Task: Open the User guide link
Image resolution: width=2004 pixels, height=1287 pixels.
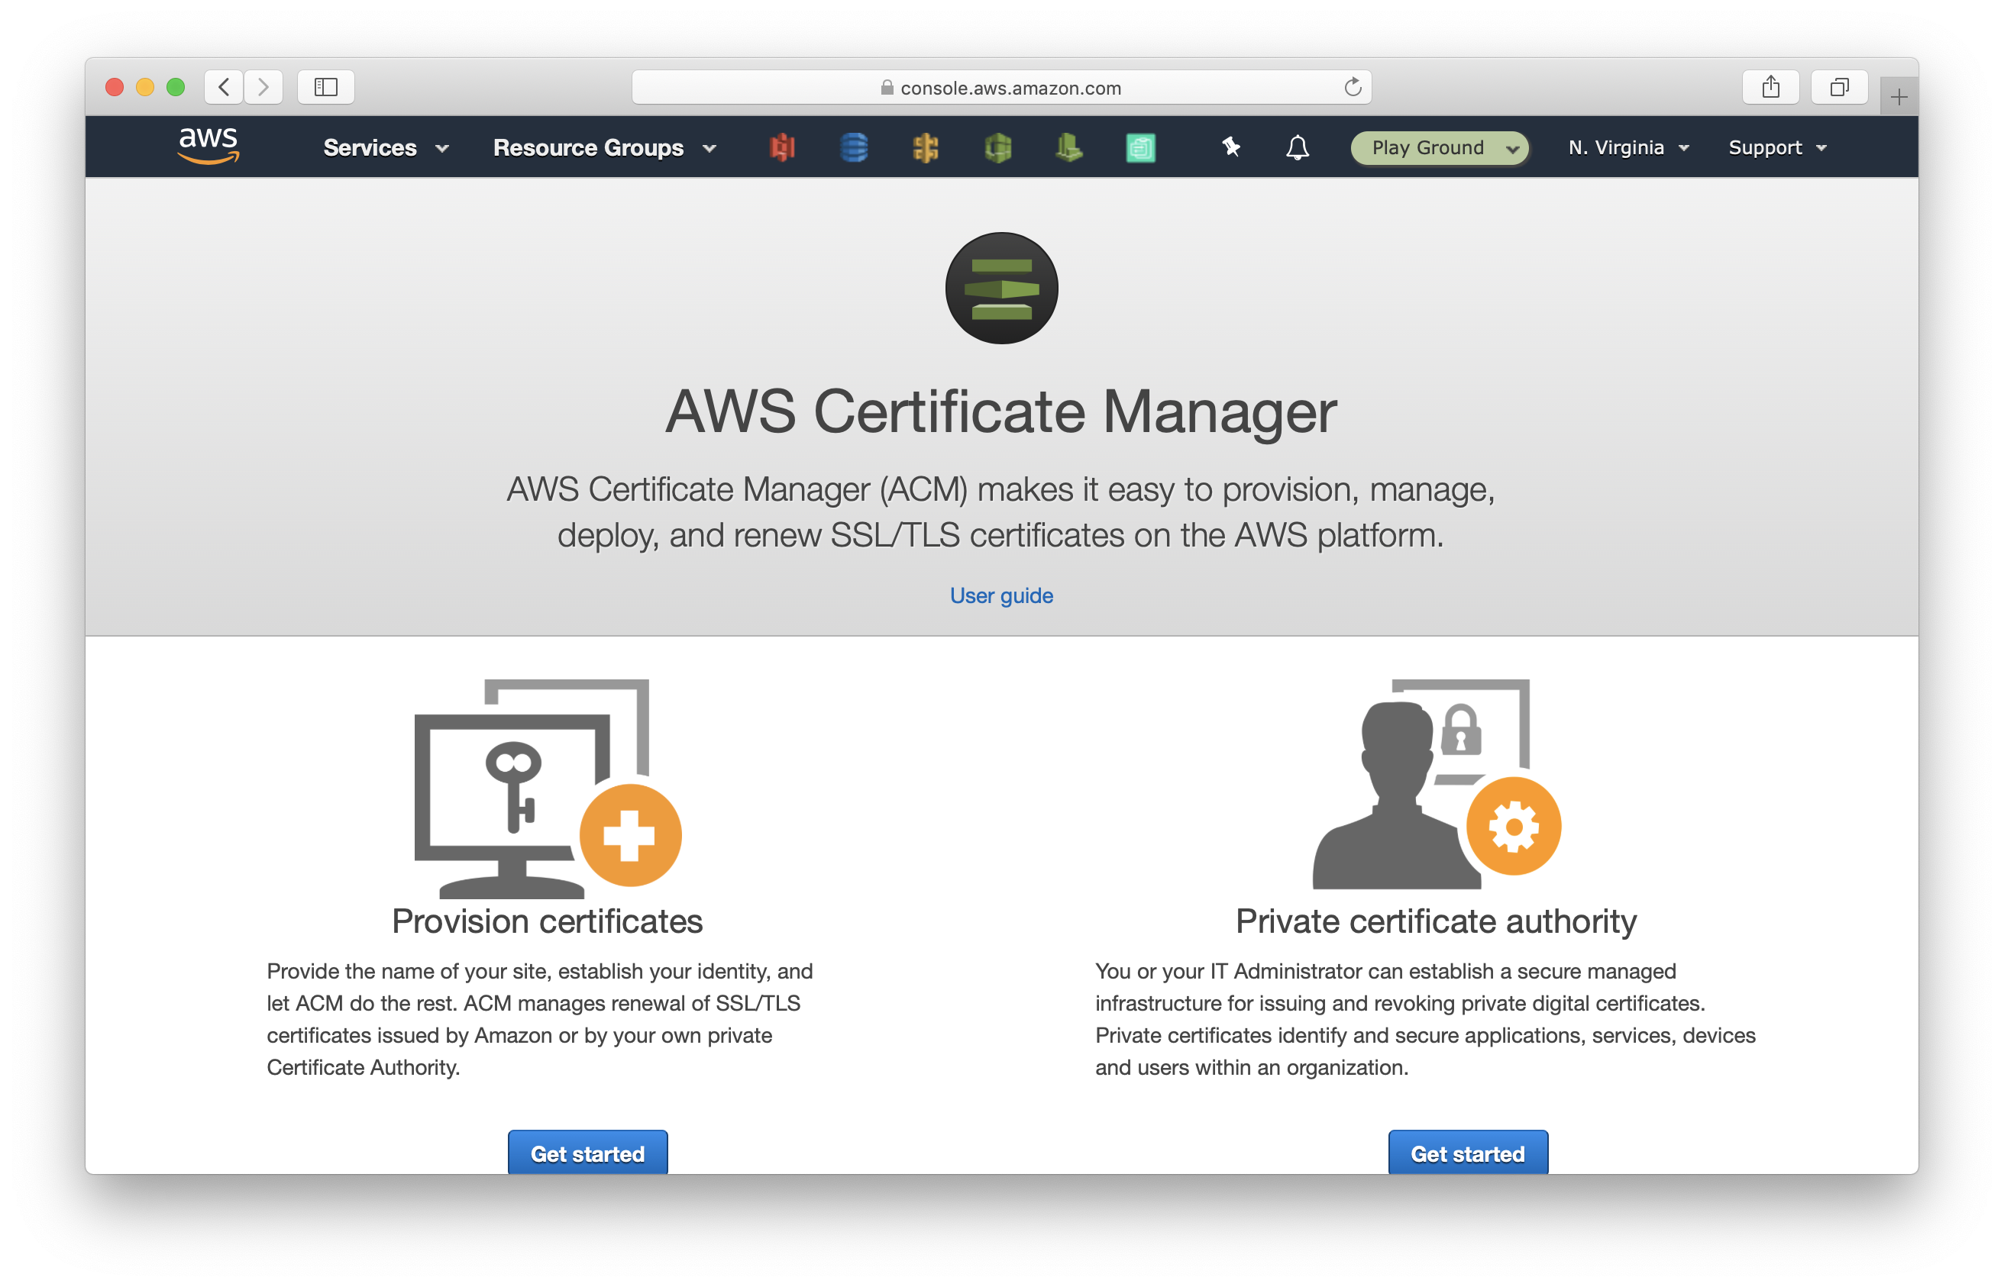Action: [1000, 595]
